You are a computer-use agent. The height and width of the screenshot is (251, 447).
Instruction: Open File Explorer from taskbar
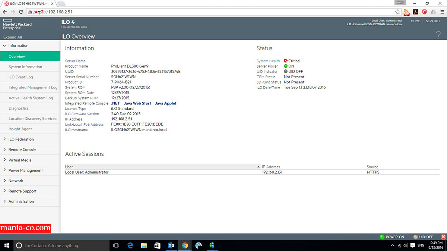[144, 245]
